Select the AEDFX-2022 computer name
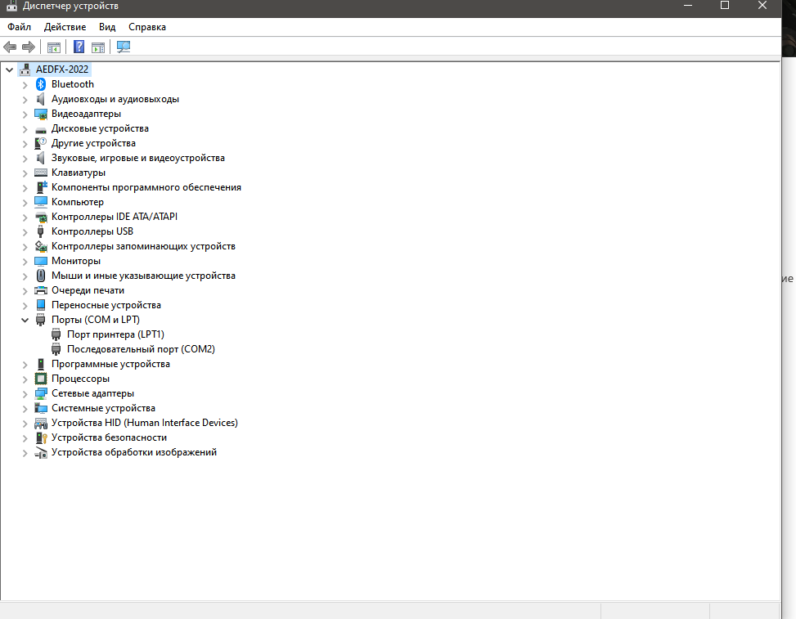The height and width of the screenshot is (619, 796). pyautogui.click(x=62, y=69)
